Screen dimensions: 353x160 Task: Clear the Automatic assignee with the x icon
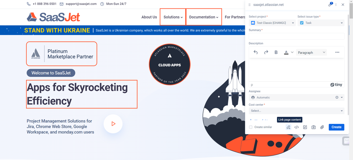tap(337, 97)
